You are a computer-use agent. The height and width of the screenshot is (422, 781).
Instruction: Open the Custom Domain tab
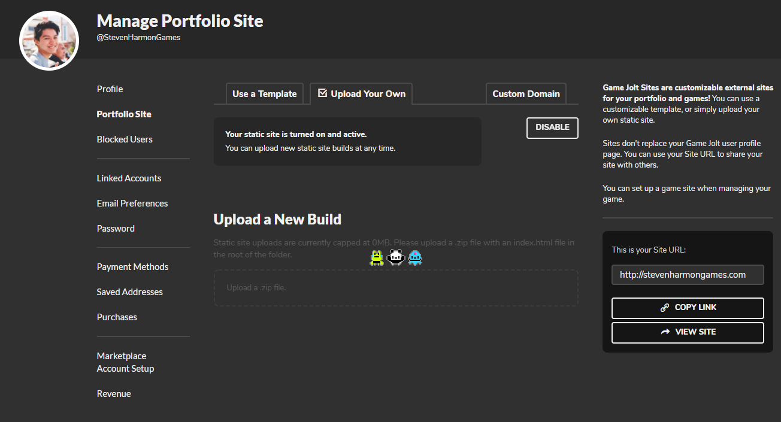[526, 93]
